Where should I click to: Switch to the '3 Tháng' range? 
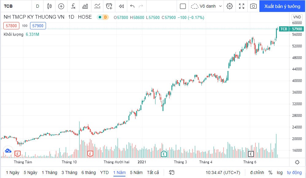tap(69, 172)
